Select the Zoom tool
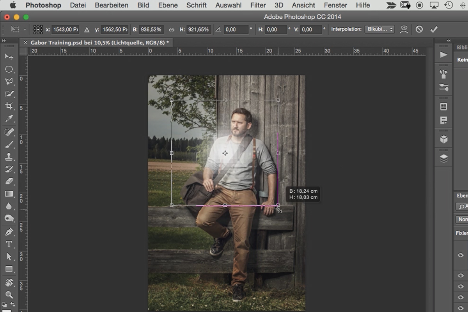Viewport: 468px width, 312px height. click(9, 295)
